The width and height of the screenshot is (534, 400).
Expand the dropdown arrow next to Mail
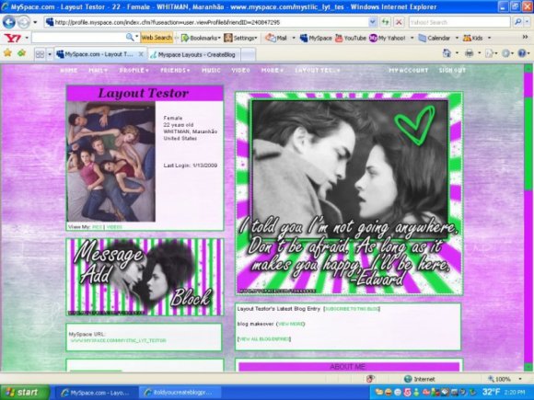[294, 38]
